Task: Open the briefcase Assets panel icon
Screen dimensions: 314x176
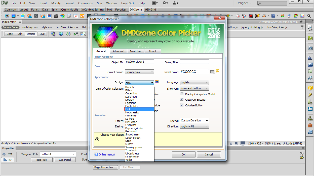Action: click(310, 125)
